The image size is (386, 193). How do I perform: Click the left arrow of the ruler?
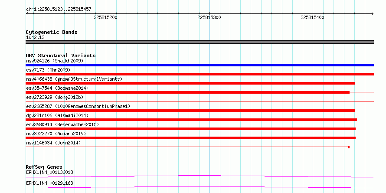[x=27, y=14]
